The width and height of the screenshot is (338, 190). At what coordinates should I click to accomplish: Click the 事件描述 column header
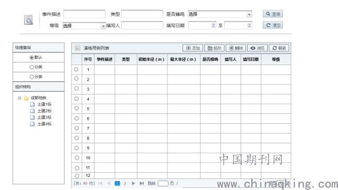pyautogui.click(x=104, y=59)
